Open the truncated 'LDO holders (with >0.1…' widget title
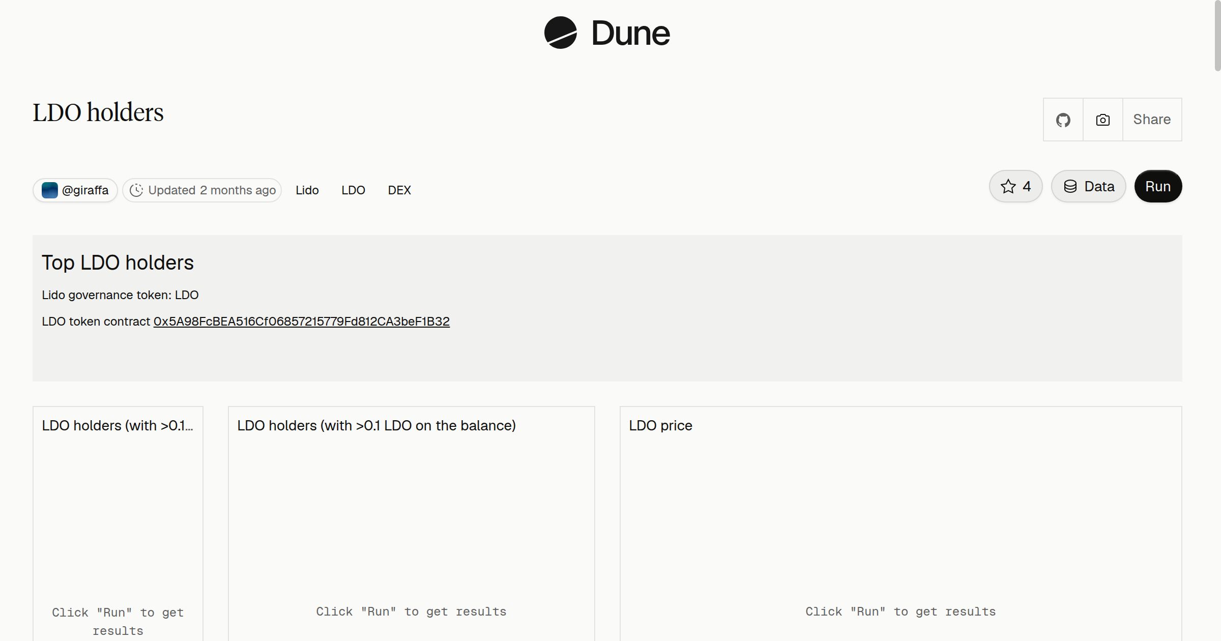This screenshot has height=641, width=1221. coord(118,425)
